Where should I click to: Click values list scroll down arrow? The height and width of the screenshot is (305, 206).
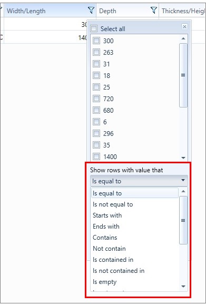point(183,158)
